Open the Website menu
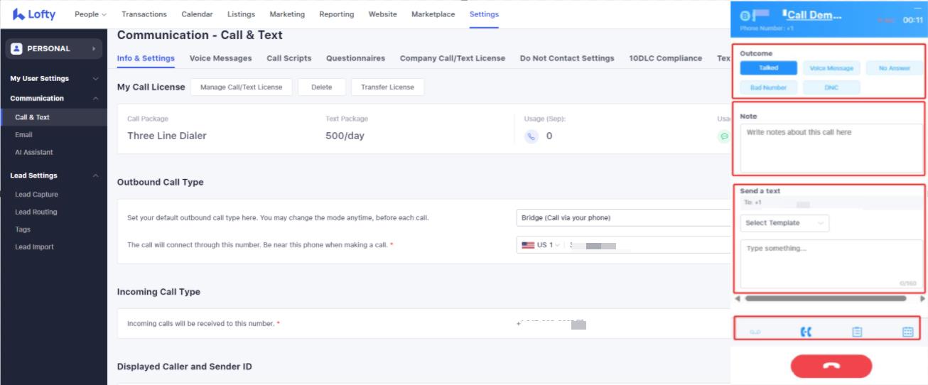This screenshot has width=928, height=385. (x=383, y=14)
